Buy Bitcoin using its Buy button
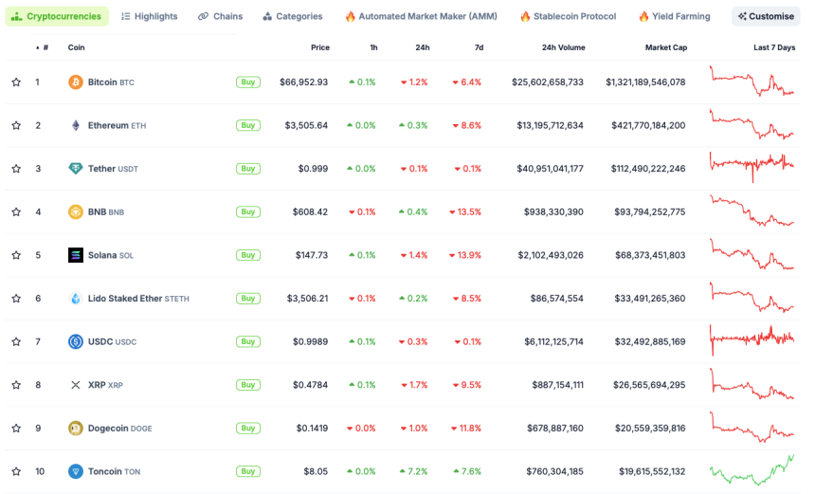 pyautogui.click(x=248, y=82)
